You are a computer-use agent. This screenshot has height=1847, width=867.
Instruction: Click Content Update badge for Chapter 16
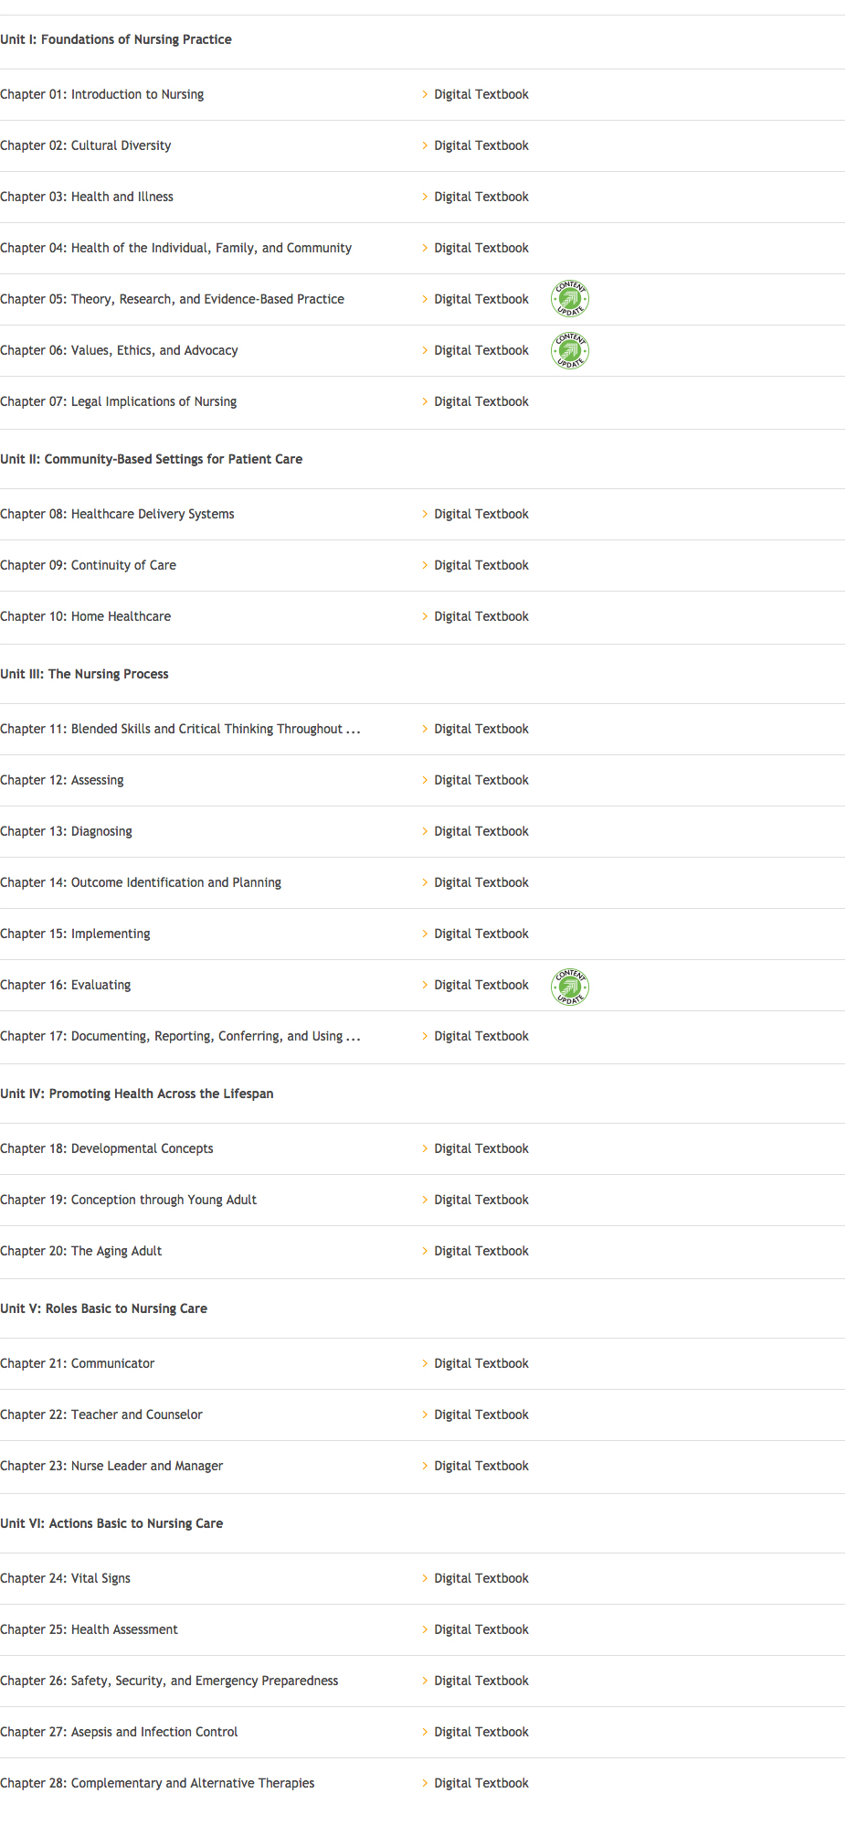click(570, 987)
